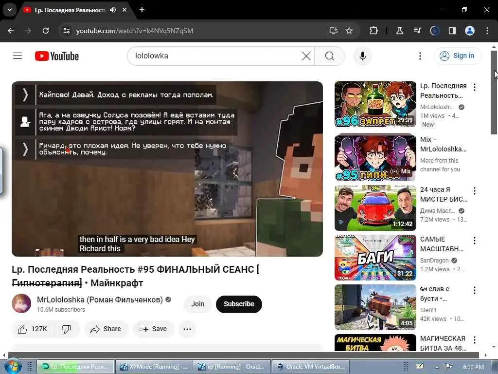Open more actions ellipsis under the video
This screenshot has height=374, width=498.
pos(187,329)
